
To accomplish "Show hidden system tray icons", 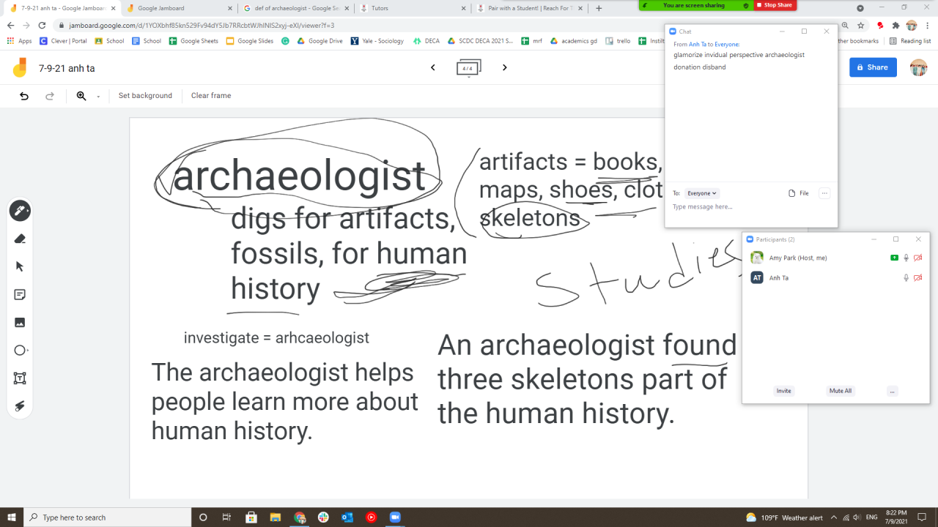I will click(833, 517).
